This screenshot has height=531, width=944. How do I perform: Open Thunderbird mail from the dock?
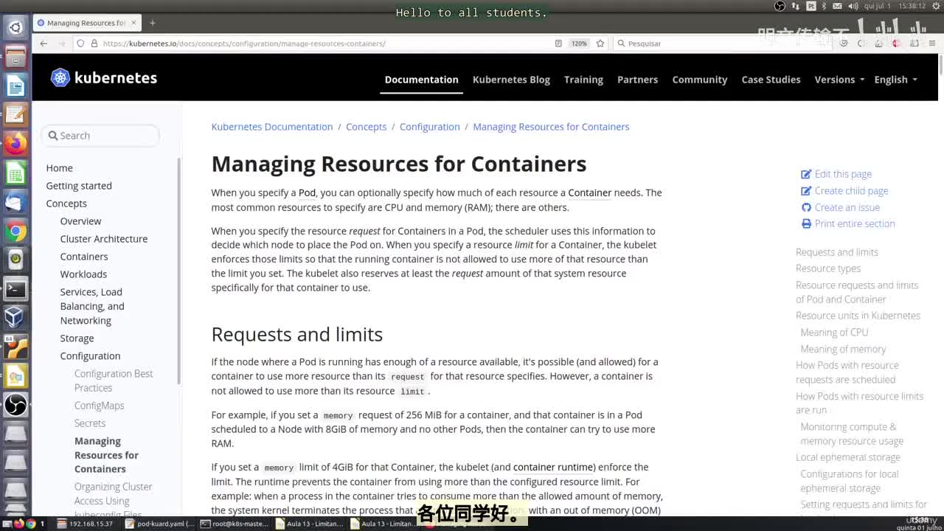point(15,202)
